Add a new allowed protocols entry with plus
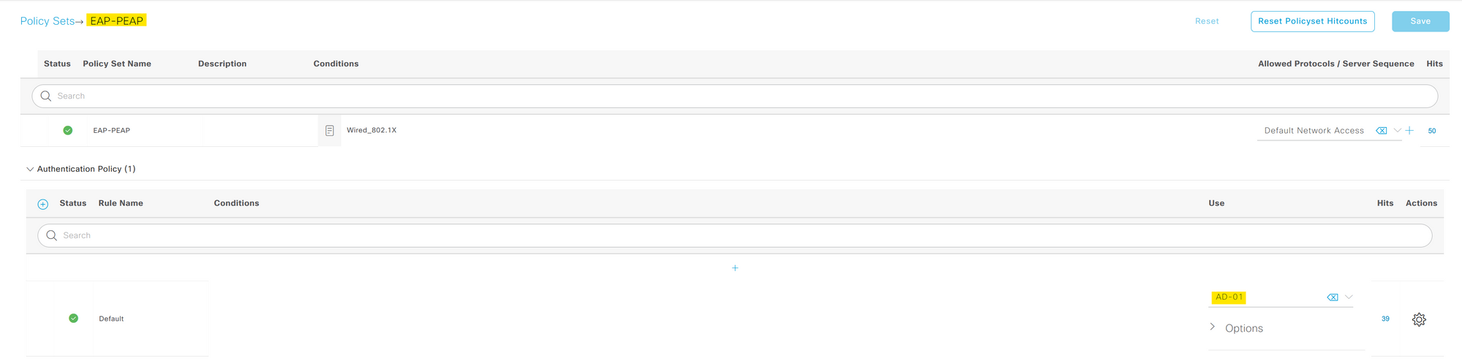The height and width of the screenshot is (361, 1462). 1409,131
